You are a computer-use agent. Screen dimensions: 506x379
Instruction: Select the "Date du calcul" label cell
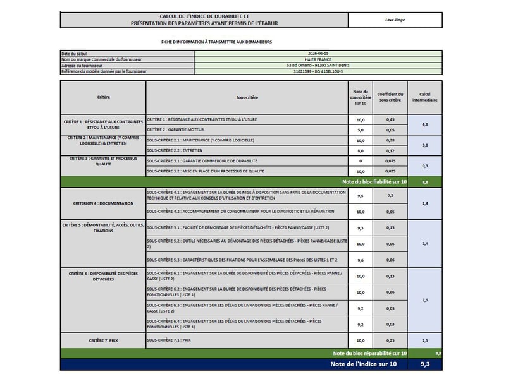(x=127, y=54)
